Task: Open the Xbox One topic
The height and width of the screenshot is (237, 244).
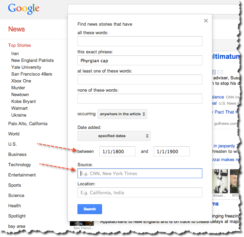Action: point(21,81)
